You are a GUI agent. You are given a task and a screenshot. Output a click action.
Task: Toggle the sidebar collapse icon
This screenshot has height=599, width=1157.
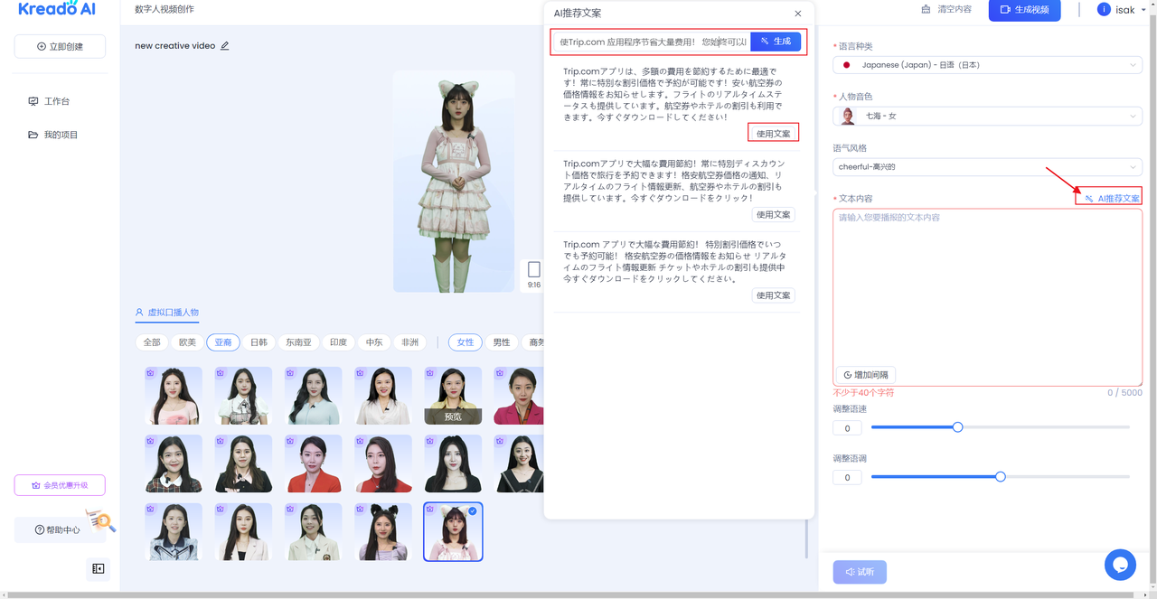(99, 568)
